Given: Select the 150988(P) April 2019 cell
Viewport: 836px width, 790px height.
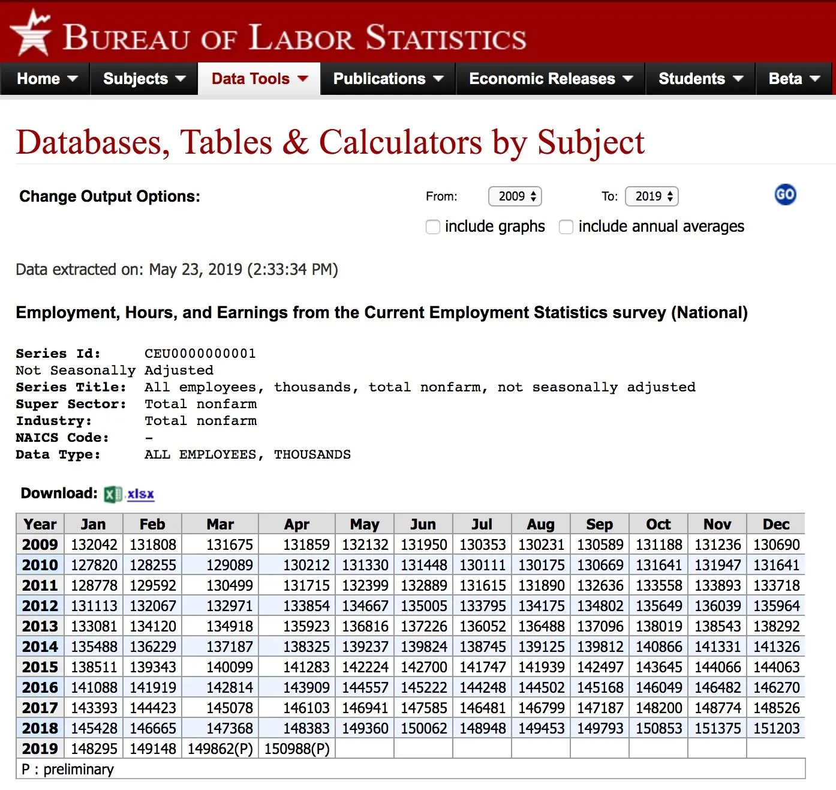Looking at the screenshot, I should (x=297, y=749).
